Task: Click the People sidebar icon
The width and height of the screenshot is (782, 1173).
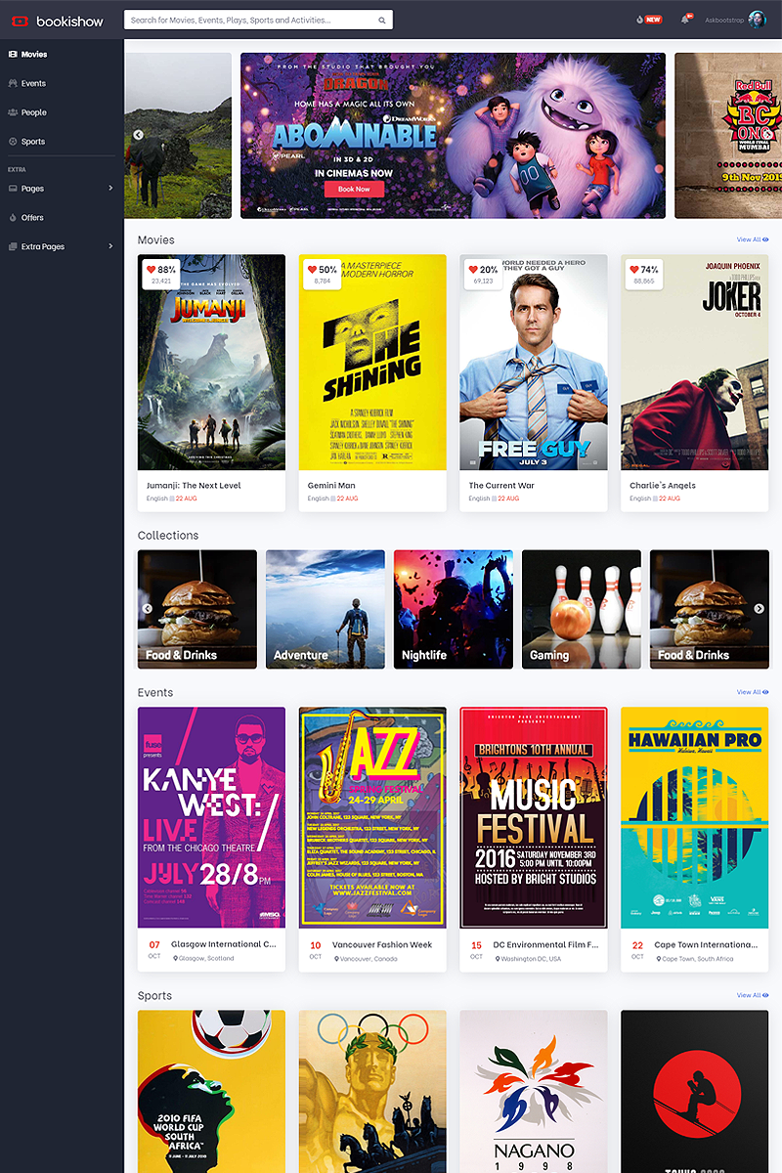Action: pyautogui.click(x=13, y=112)
